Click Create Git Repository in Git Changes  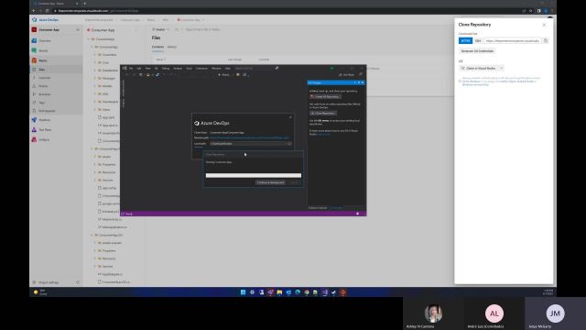tap(325, 97)
